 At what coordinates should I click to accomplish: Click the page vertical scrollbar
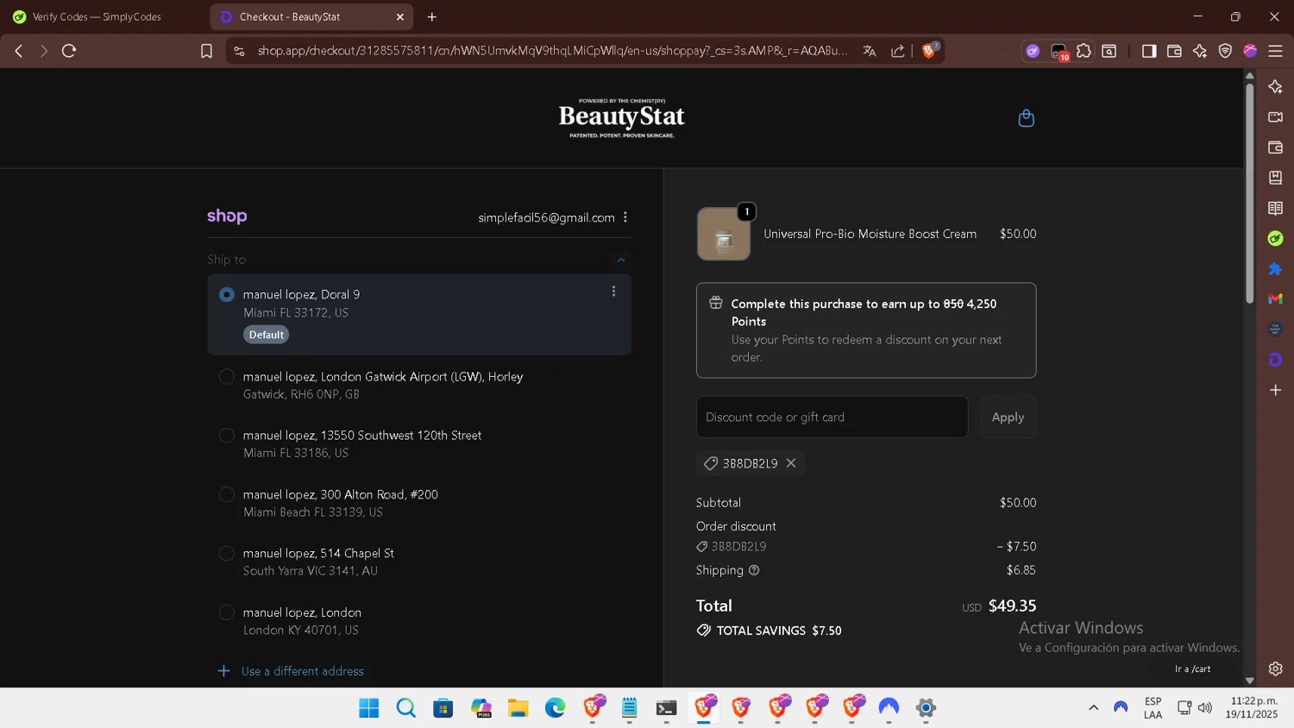point(1249,193)
